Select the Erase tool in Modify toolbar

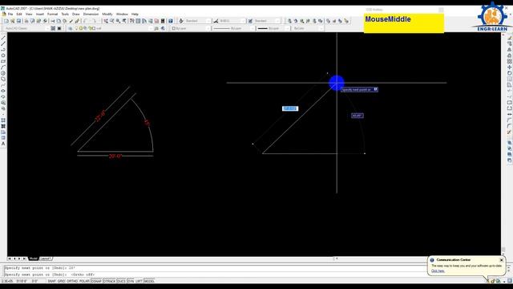(510, 38)
